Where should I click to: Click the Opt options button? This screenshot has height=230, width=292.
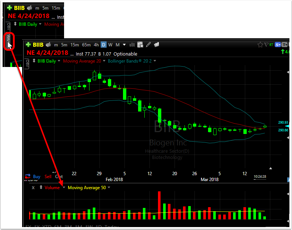[x=59, y=177]
